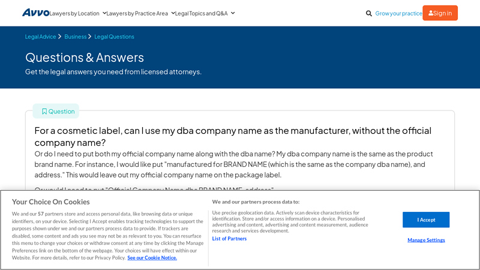
Task: Click the Questions & Answers heading
Action: (x=85, y=58)
